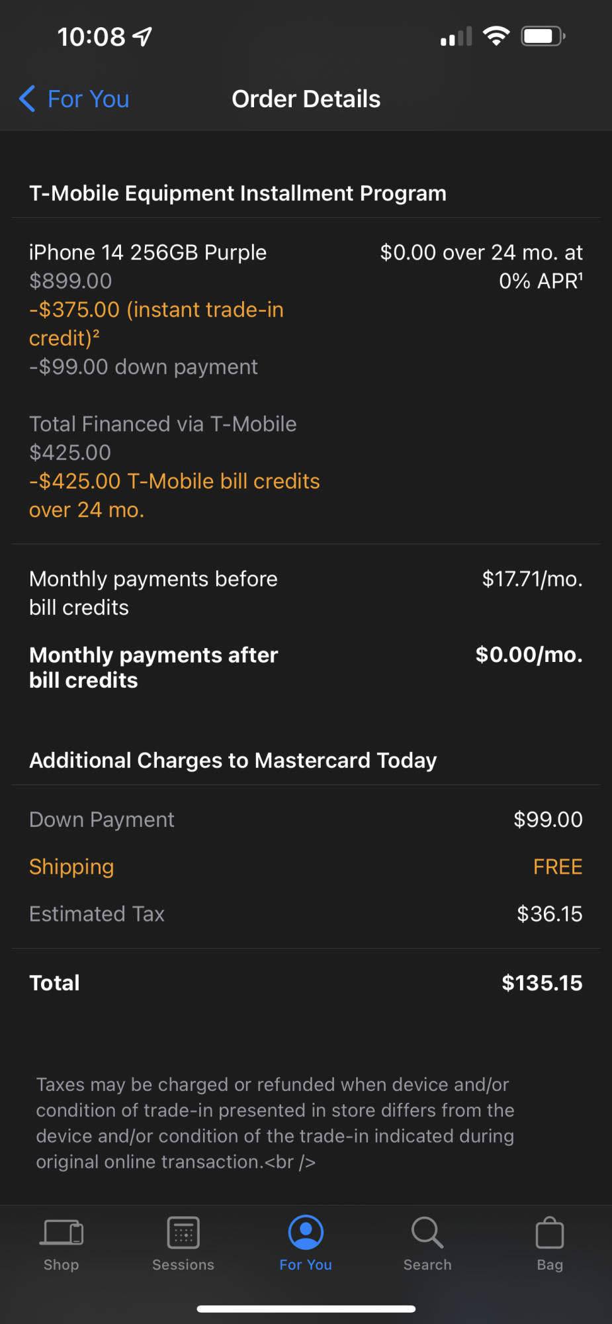Tap the back chevron arrow icon
The width and height of the screenshot is (612, 1324).
tap(27, 99)
